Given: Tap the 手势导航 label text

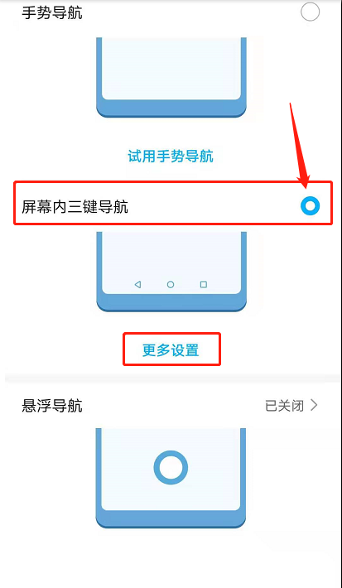Looking at the screenshot, I should [x=52, y=12].
